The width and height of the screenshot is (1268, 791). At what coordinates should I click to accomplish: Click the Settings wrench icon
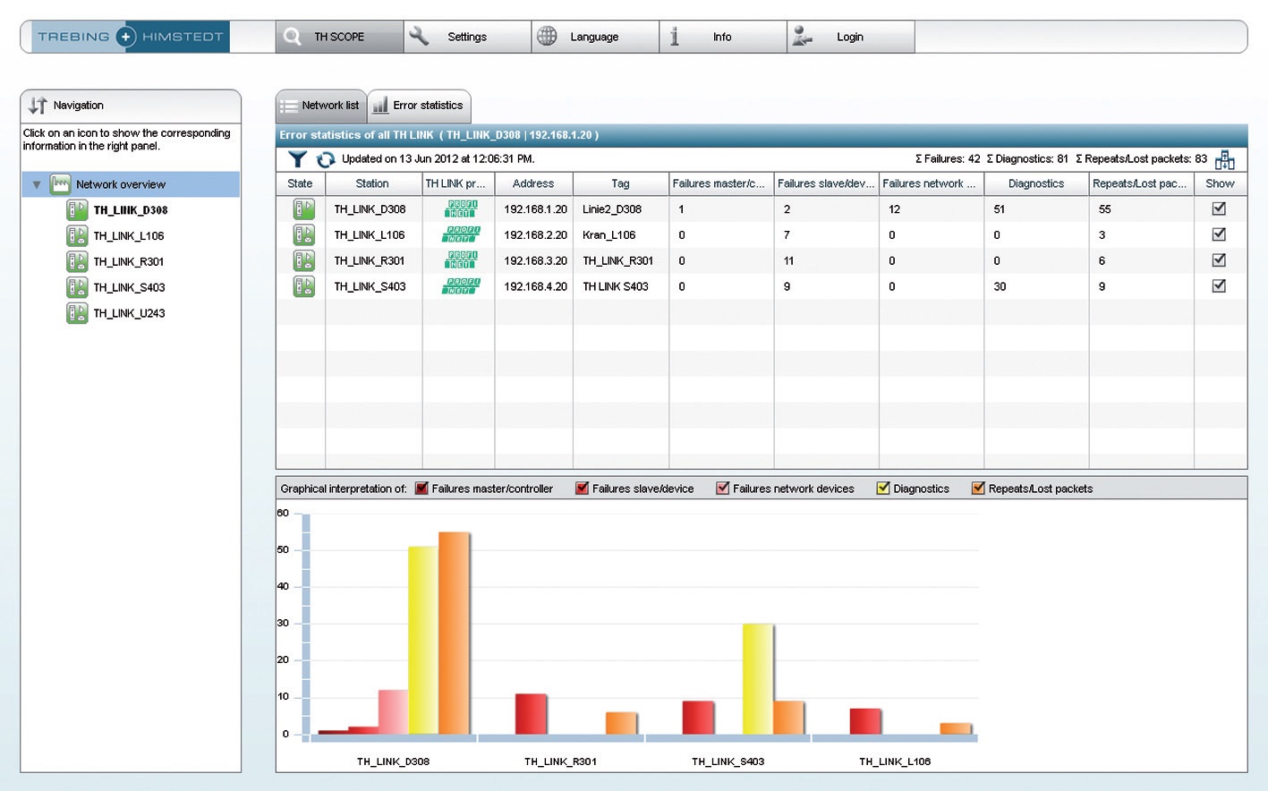coord(419,37)
